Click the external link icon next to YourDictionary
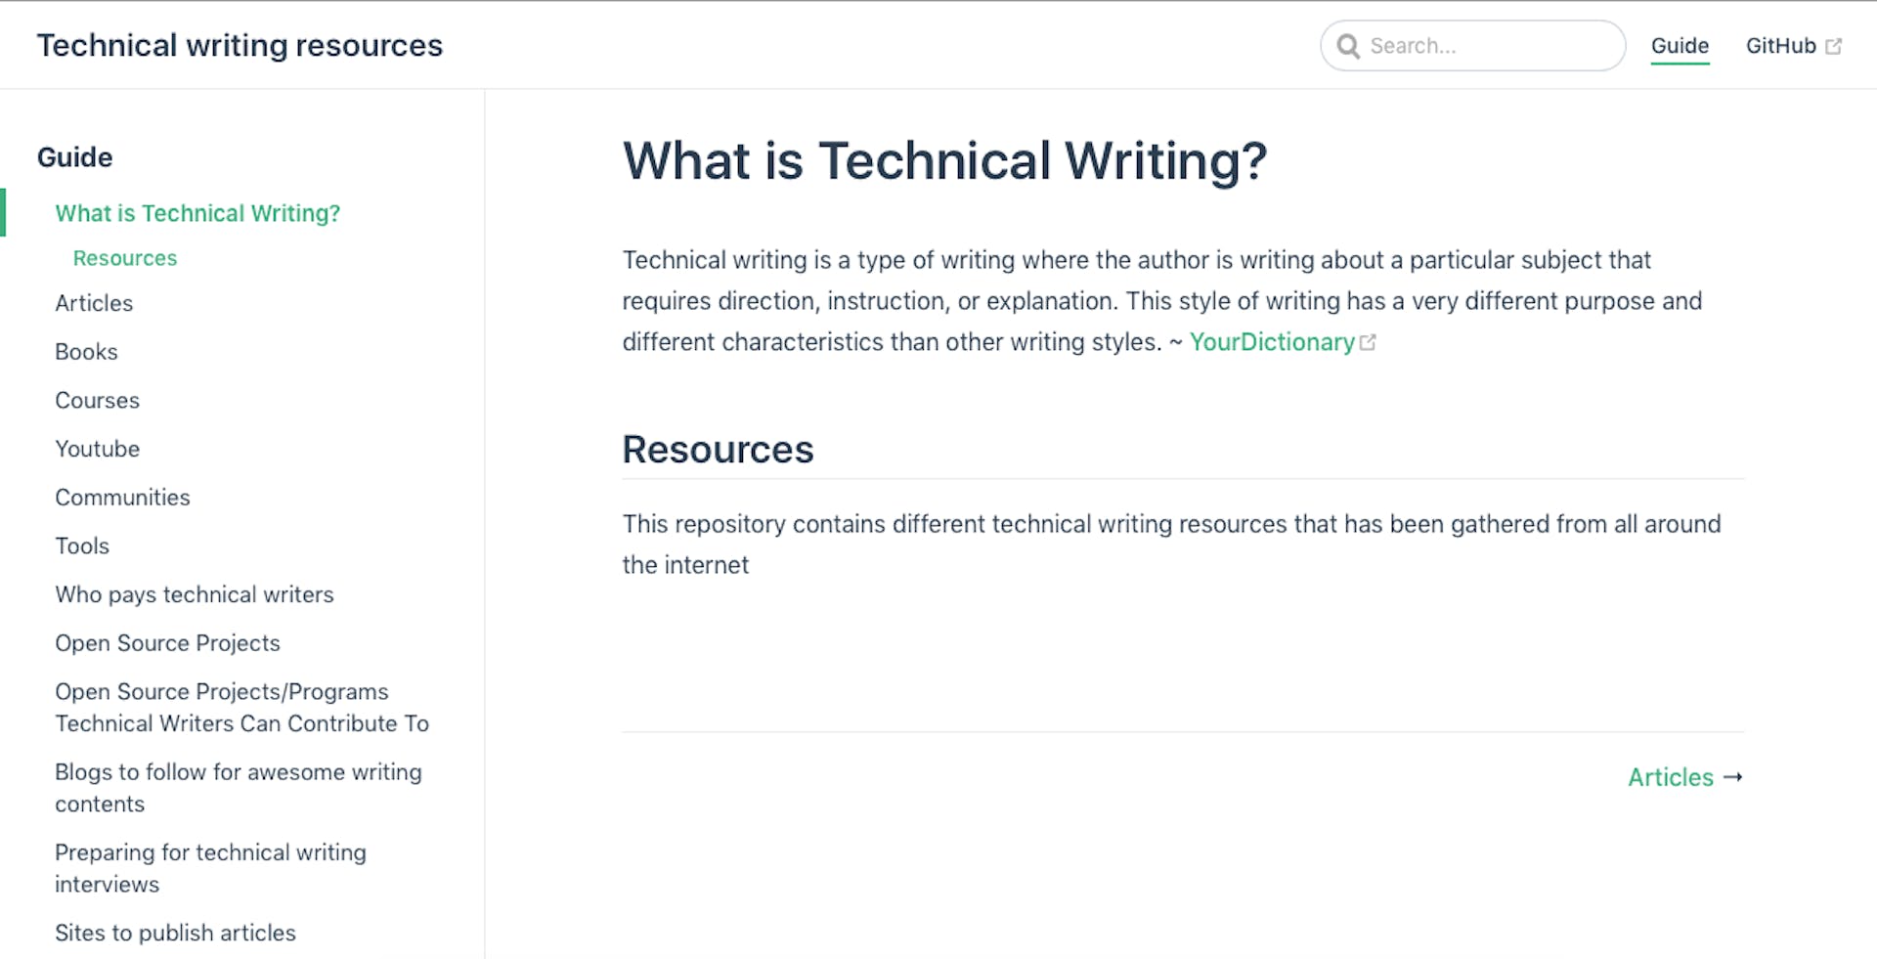This screenshot has width=1877, height=959. tap(1369, 340)
